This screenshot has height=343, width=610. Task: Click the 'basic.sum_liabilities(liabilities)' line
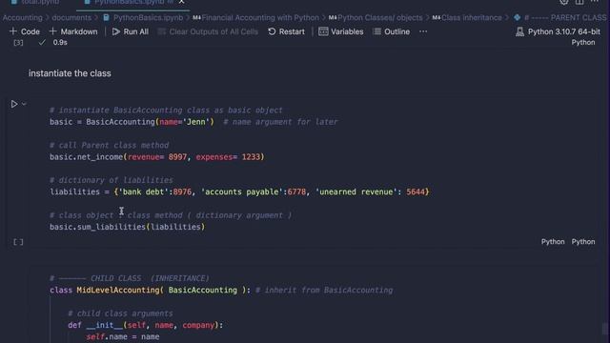click(x=127, y=227)
